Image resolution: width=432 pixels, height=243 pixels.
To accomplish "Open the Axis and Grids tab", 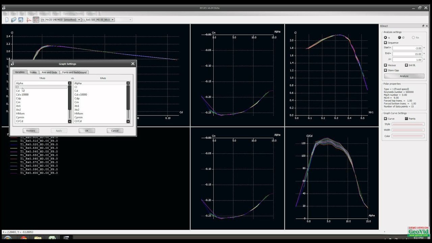I will click(49, 72).
